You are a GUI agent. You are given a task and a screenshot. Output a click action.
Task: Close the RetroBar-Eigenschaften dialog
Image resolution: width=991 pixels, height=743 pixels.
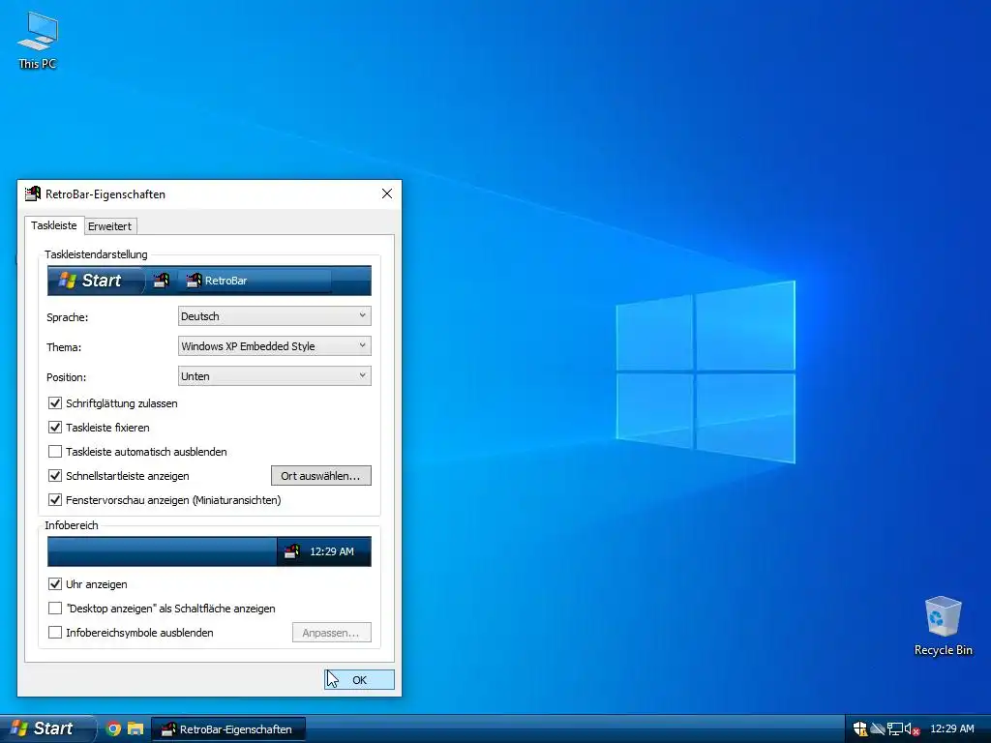(x=387, y=193)
